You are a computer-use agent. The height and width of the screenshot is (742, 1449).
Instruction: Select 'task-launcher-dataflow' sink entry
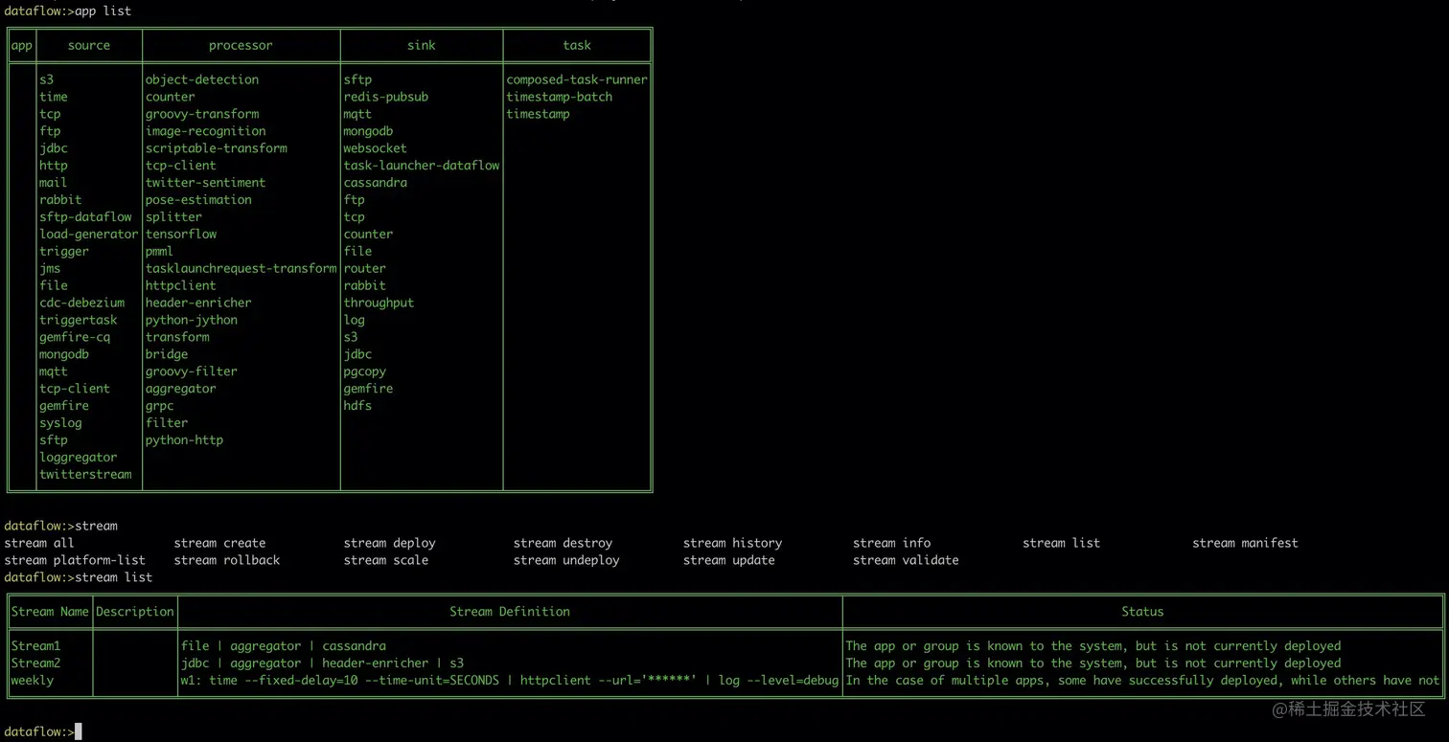(422, 166)
